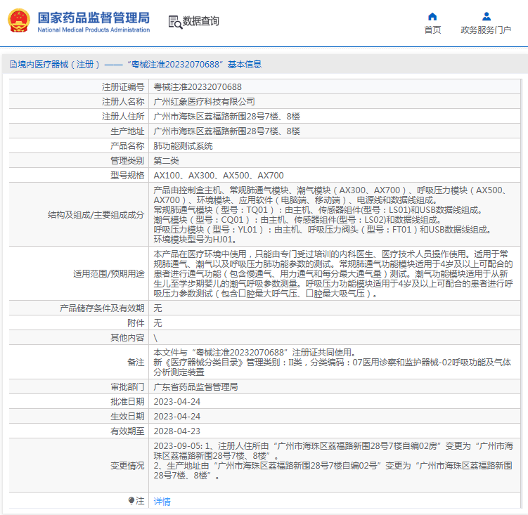Click the 注册人名称 label

point(123,102)
